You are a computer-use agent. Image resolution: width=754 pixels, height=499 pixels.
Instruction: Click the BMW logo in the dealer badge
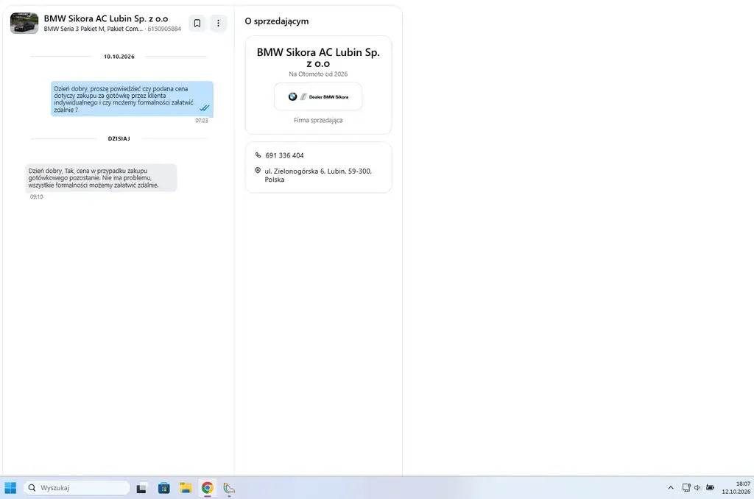[292, 96]
